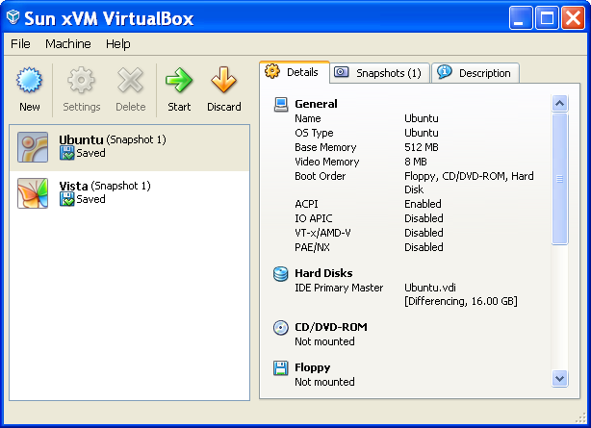Image resolution: width=591 pixels, height=428 pixels.
Task: Click the General section computer icon
Action: 281,105
